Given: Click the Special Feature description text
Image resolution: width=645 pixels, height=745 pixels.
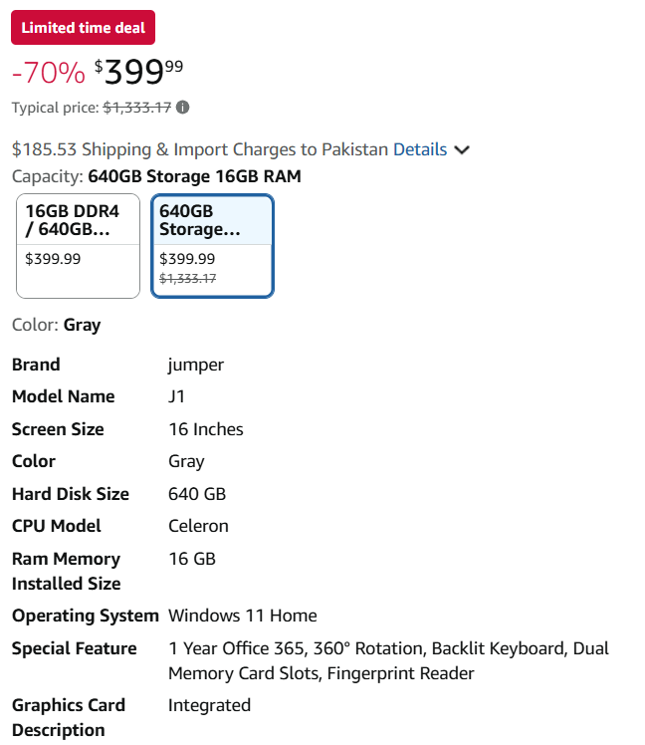Looking at the screenshot, I should [388, 660].
